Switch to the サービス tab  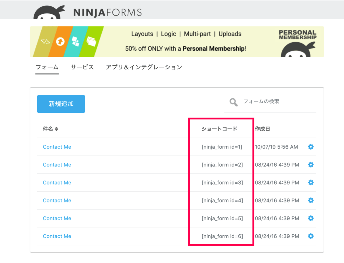(x=82, y=67)
